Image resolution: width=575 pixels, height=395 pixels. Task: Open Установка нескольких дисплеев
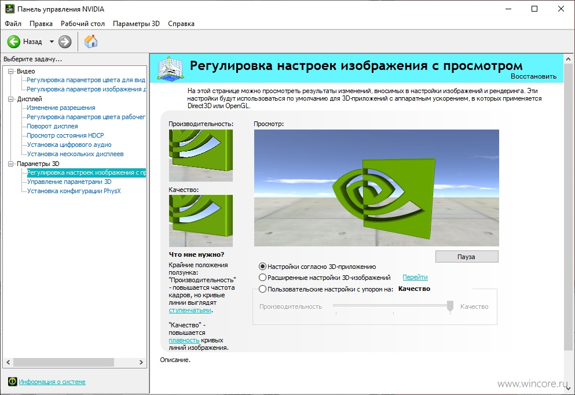click(x=75, y=154)
